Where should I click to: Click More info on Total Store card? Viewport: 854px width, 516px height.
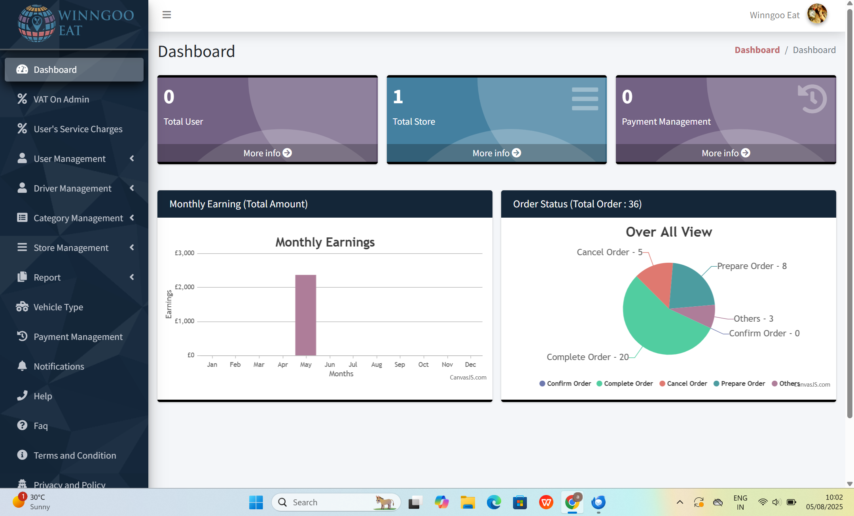pyautogui.click(x=496, y=153)
